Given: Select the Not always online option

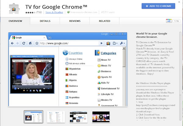Looking at the screenshot, I should pyautogui.click(x=75, y=63).
